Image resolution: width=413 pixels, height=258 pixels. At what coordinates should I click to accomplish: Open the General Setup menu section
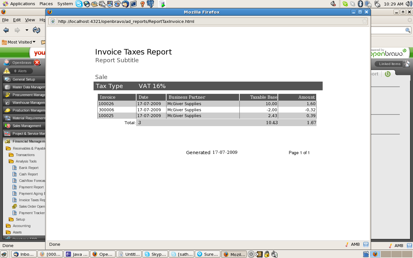24,79
